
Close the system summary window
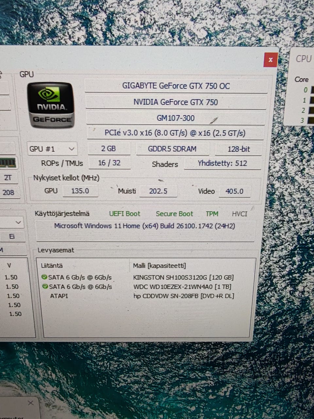click(270, 60)
